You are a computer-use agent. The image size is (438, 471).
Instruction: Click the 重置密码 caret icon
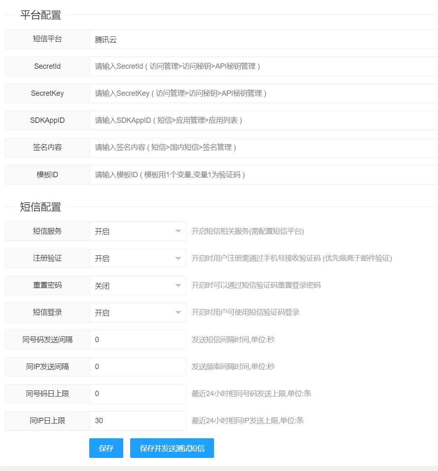click(178, 286)
